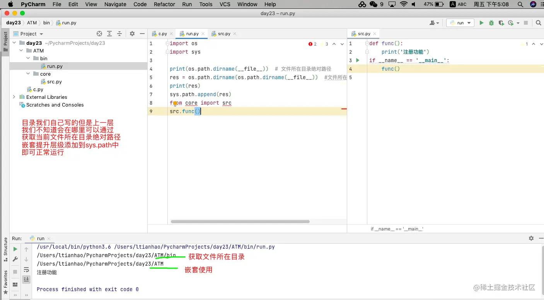Click stop square in Run panel
Image resolution: width=544 pixels, height=300 pixels.
[15, 272]
